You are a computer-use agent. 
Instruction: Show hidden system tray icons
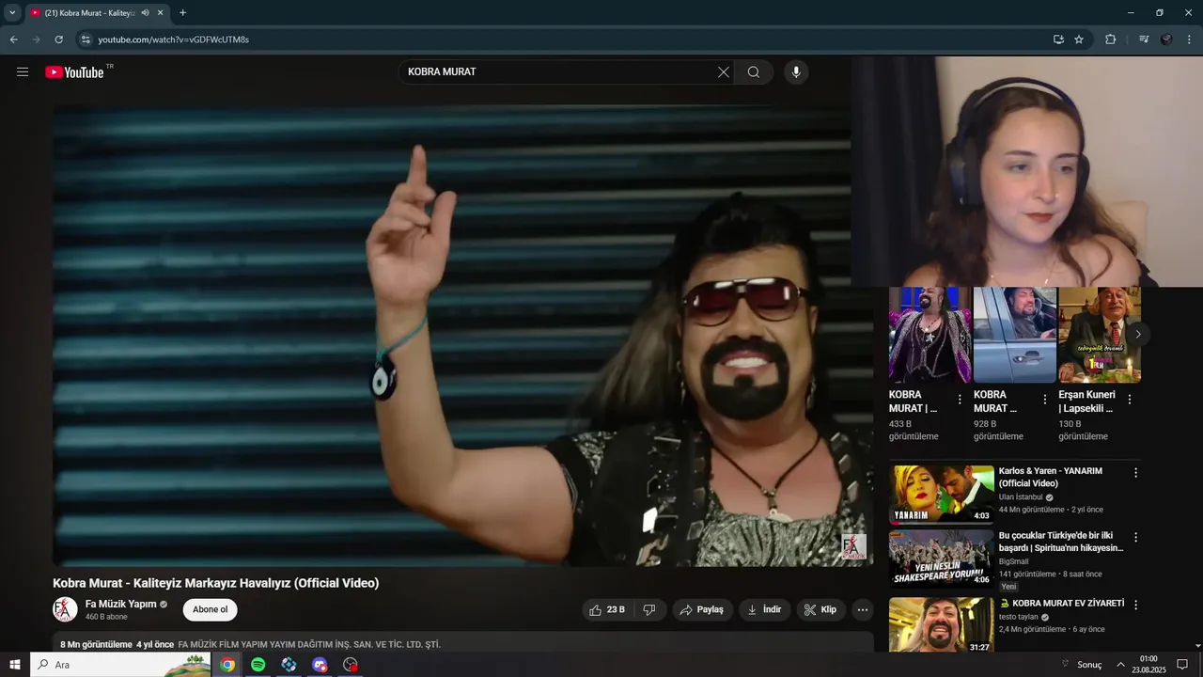(x=1120, y=665)
